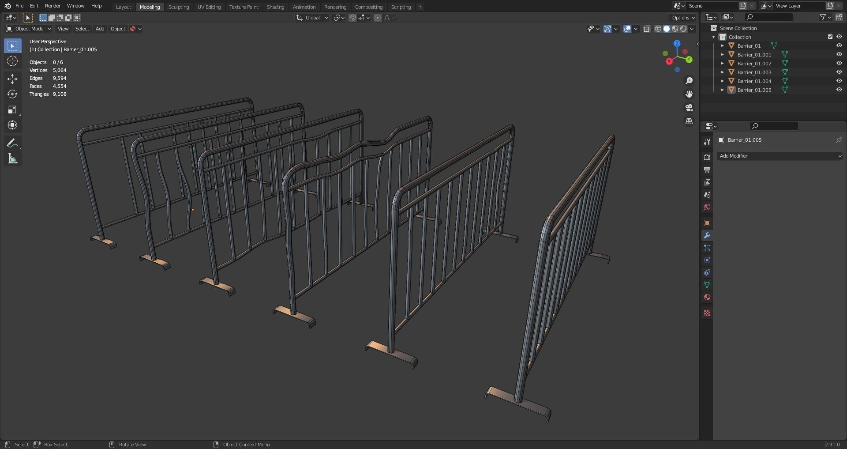847x449 pixels.
Task: Select the Move tool
Action: (12, 79)
